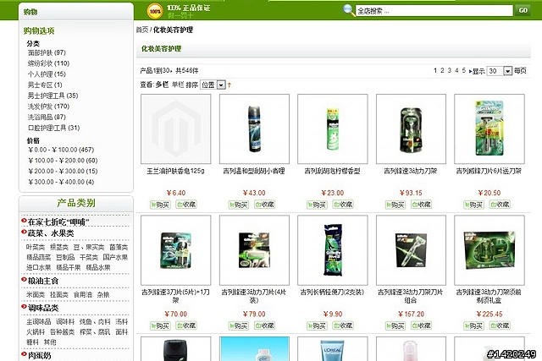Open the 叶菜类 subcategory link
The width and height of the screenshot is (542, 361).
pos(36,247)
